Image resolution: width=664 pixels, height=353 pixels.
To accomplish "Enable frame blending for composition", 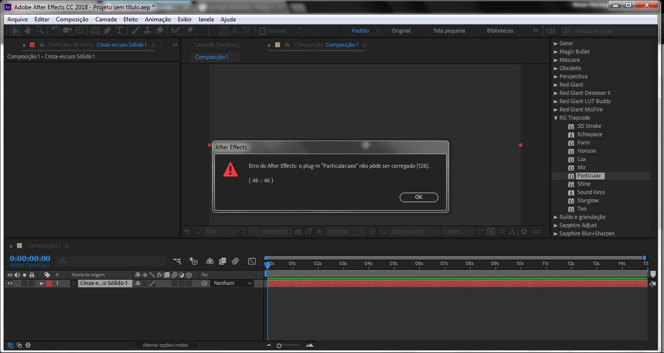I will 223,261.
